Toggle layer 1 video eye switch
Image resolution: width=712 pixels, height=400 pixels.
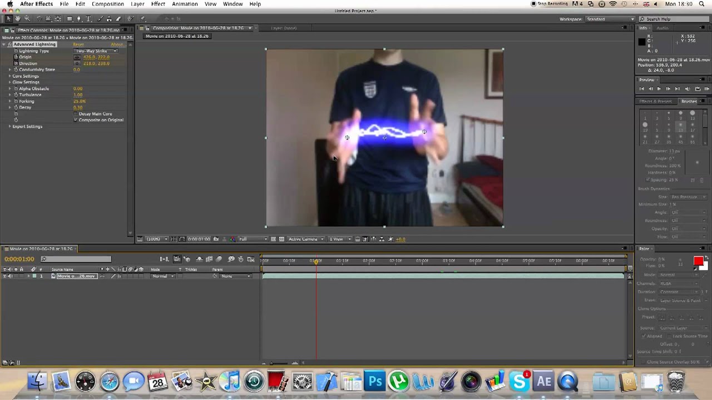pyautogui.click(x=4, y=276)
